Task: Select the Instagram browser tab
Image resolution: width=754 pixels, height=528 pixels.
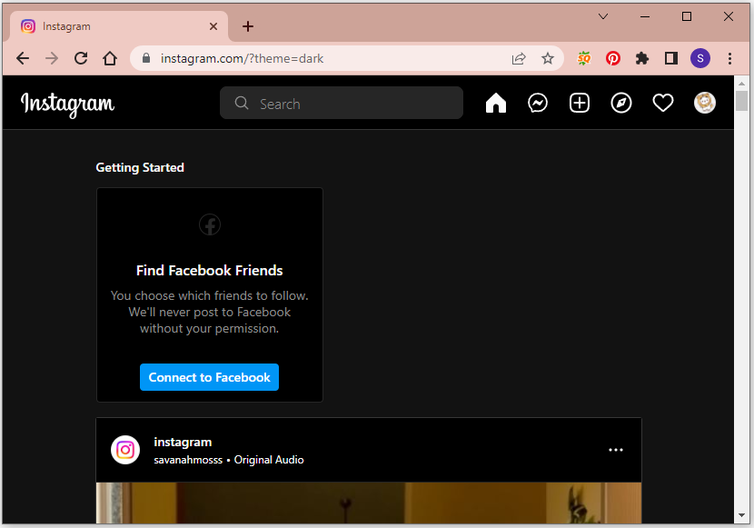Action: [118, 26]
